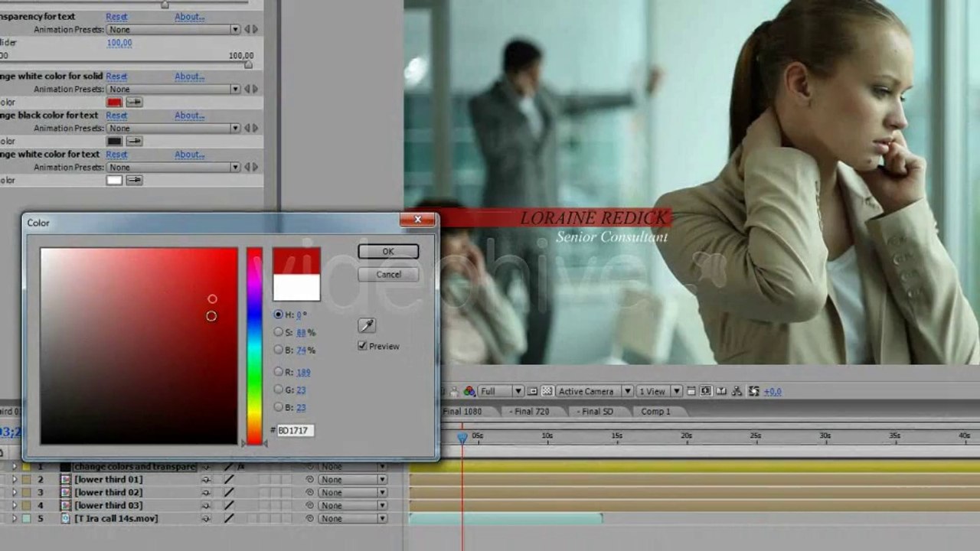Uncheck the Preview checkbox
The image size is (980, 551).
pos(362,346)
